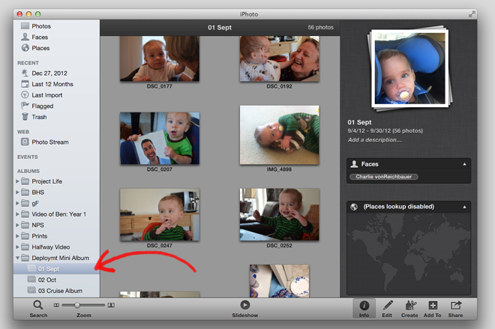Click the album key photo stack
The image size is (495, 329).
coord(409,68)
